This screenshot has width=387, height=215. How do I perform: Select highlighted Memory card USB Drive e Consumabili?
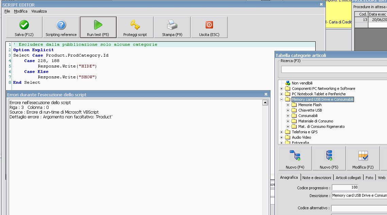tap(322, 99)
